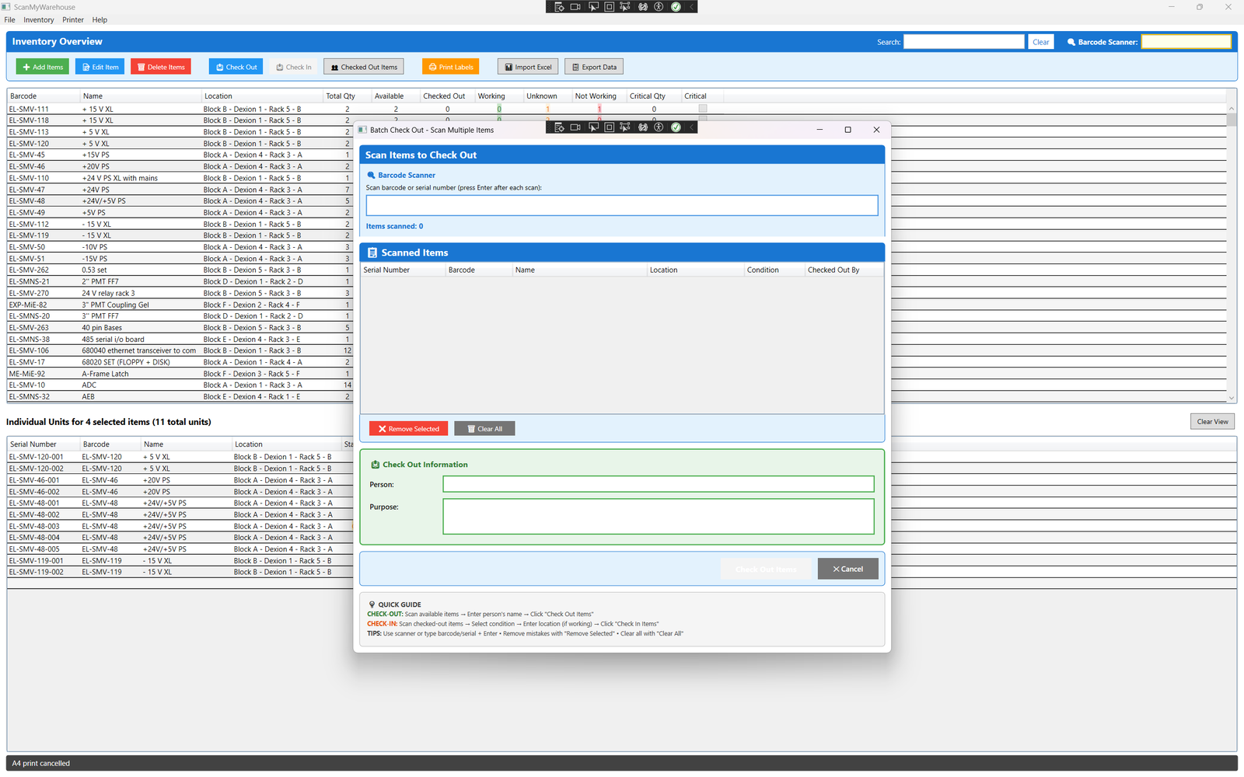Collapse the dialog's overlay toolbar with the chevron
This screenshot has width=1244, height=777.
(x=691, y=127)
